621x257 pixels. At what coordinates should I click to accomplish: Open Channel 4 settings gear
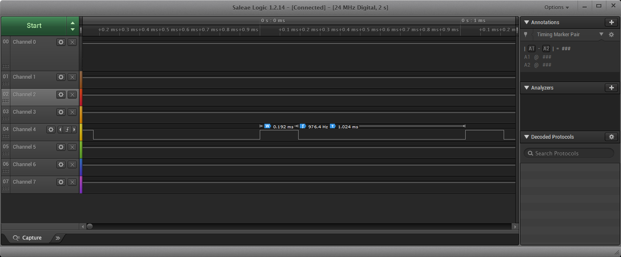(x=51, y=130)
